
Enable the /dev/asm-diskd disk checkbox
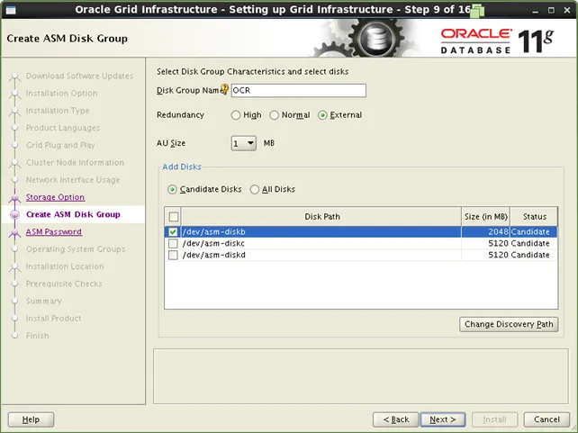[174, 256]
